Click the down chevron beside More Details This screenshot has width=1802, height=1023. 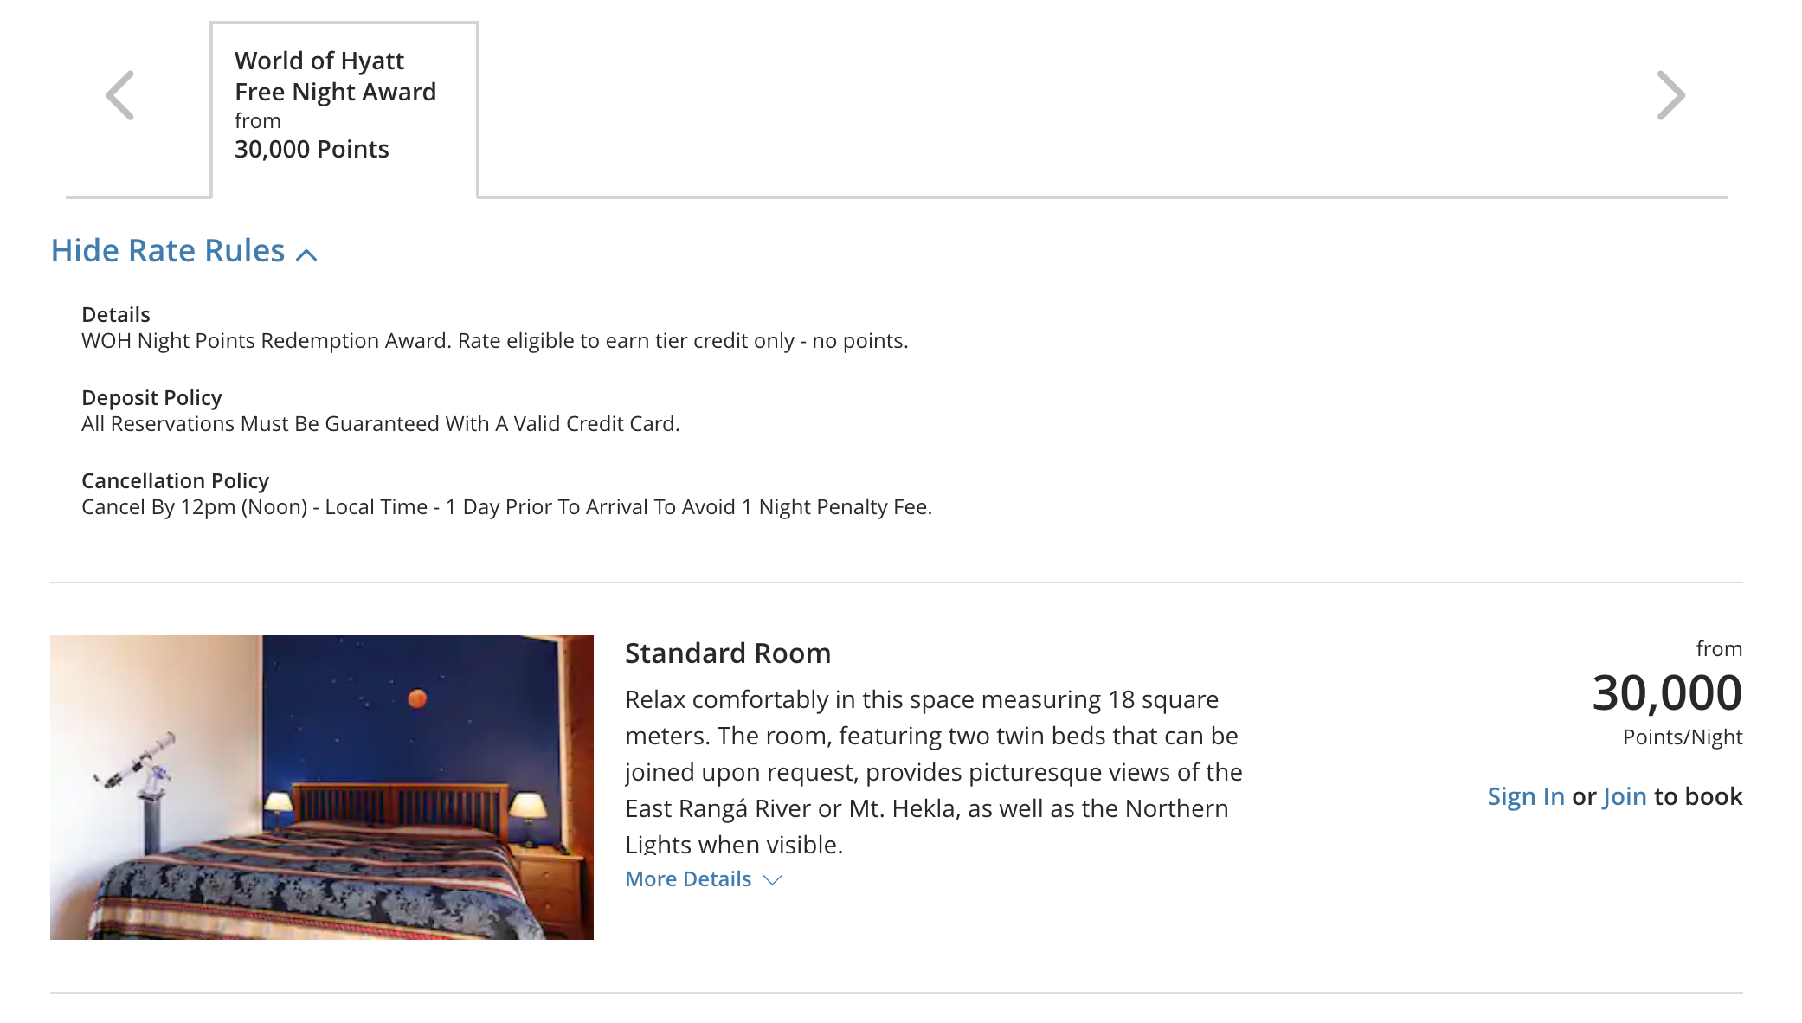pos(773,880)
